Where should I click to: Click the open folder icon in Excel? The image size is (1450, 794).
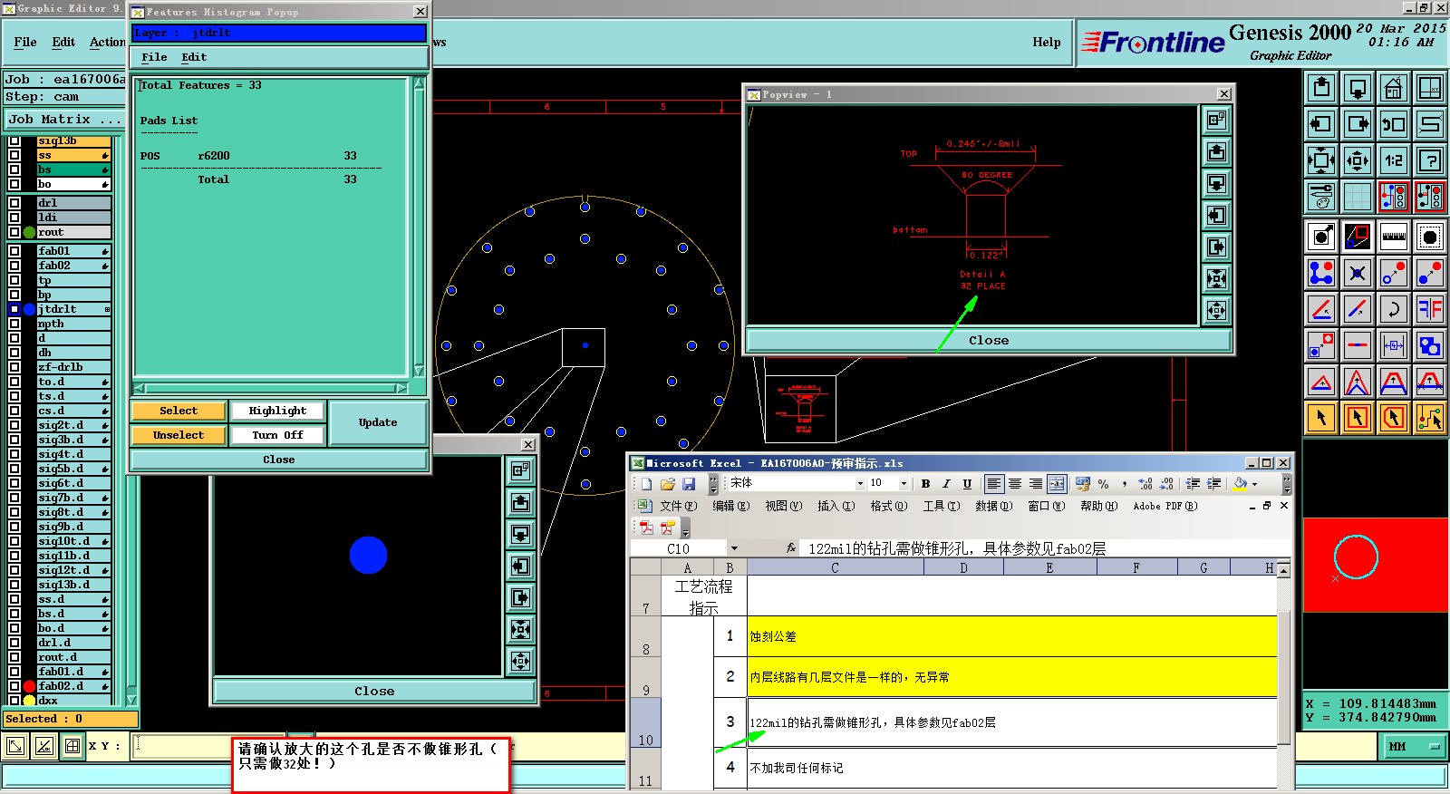click(668, 484)
